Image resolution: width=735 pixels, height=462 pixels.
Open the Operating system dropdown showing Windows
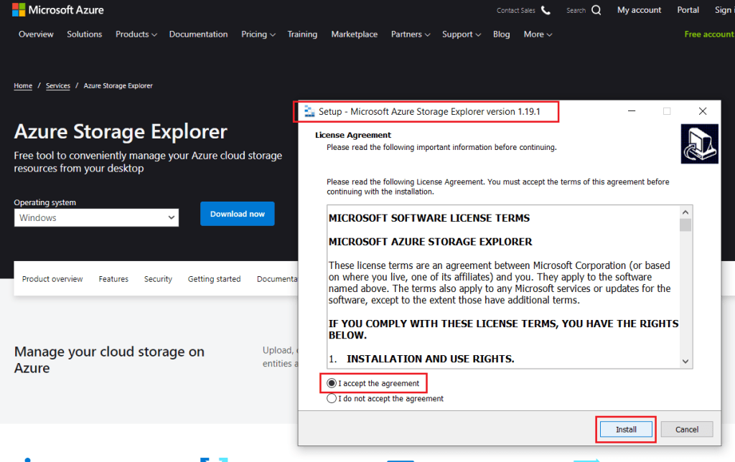coord(96,217)
